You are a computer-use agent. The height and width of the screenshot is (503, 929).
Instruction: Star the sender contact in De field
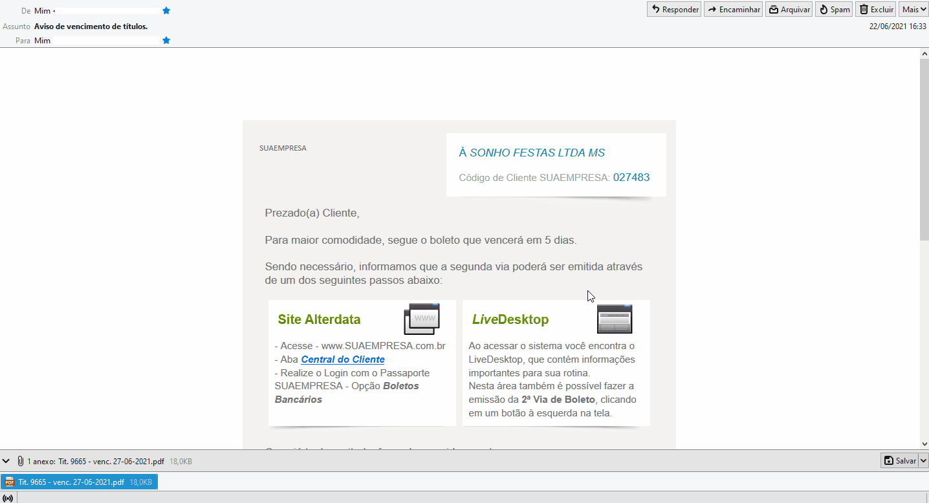[166, 10]
